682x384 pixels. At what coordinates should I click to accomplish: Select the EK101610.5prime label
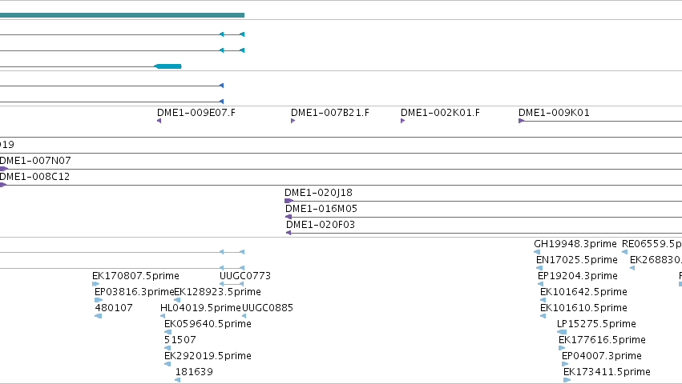coord(583,308)
